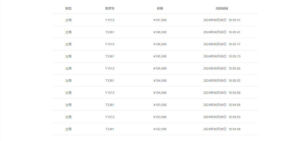The width and height of the screenshot is (304, 141).
Task: Click bid time 10:05:17
Action: [x=234, y=44]
